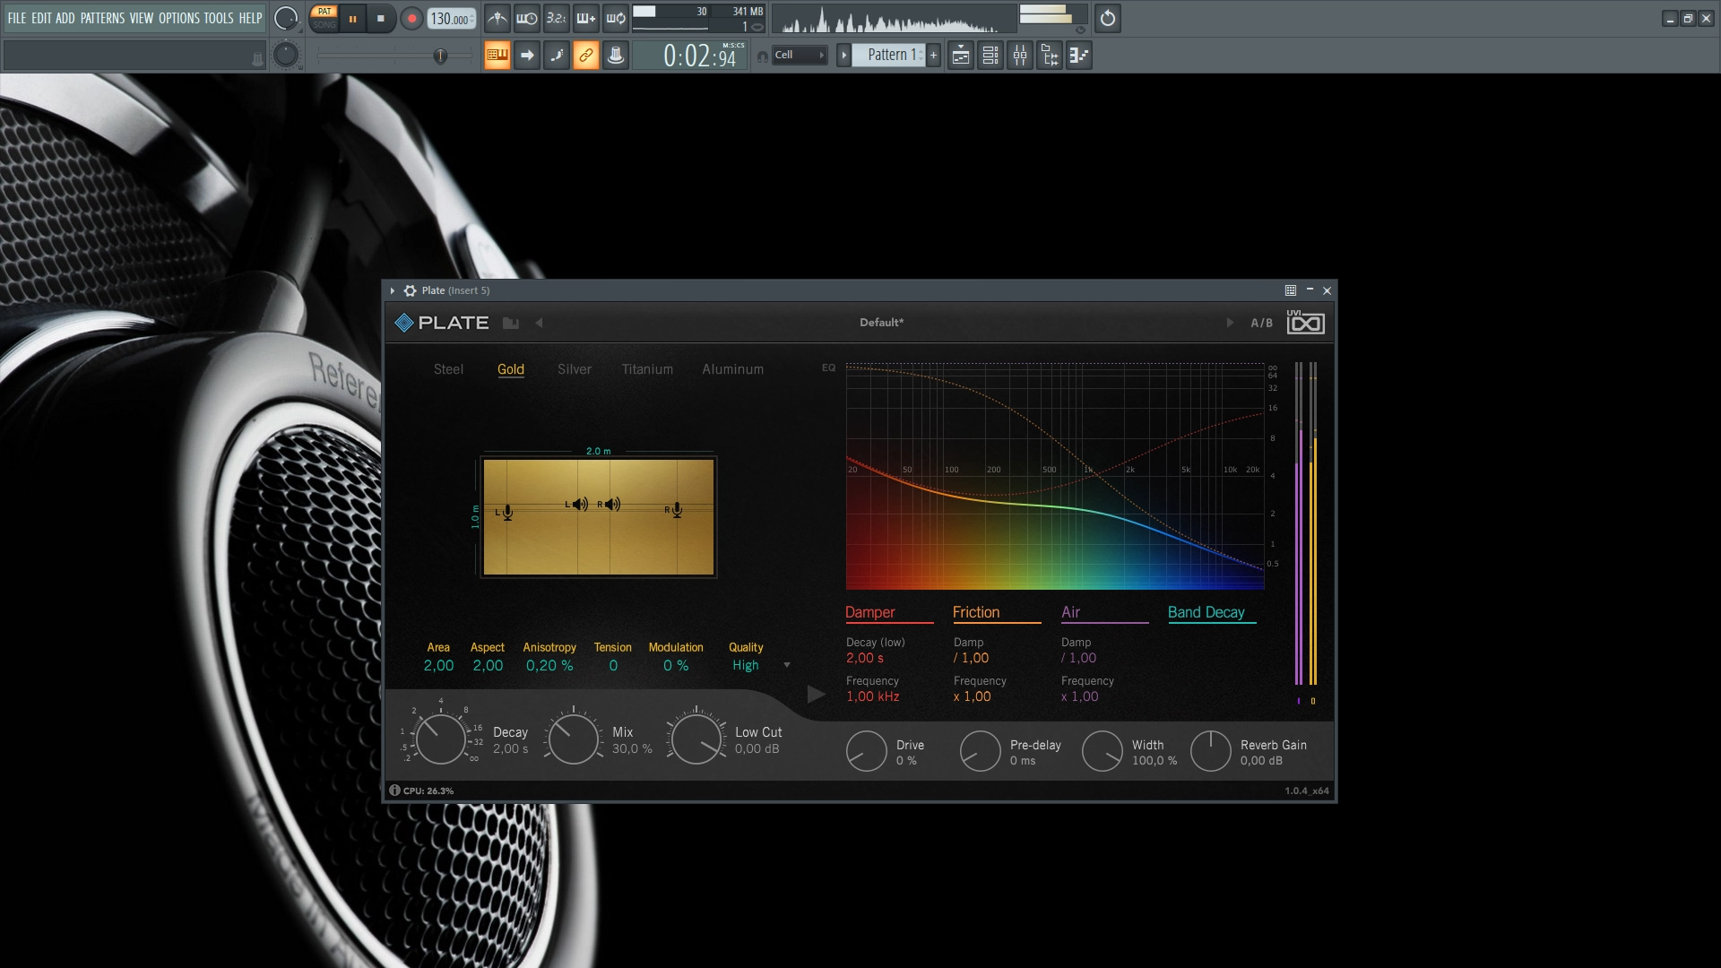Open the PATTERNS menu
The image size is (1721, 968).
(102, 18)
